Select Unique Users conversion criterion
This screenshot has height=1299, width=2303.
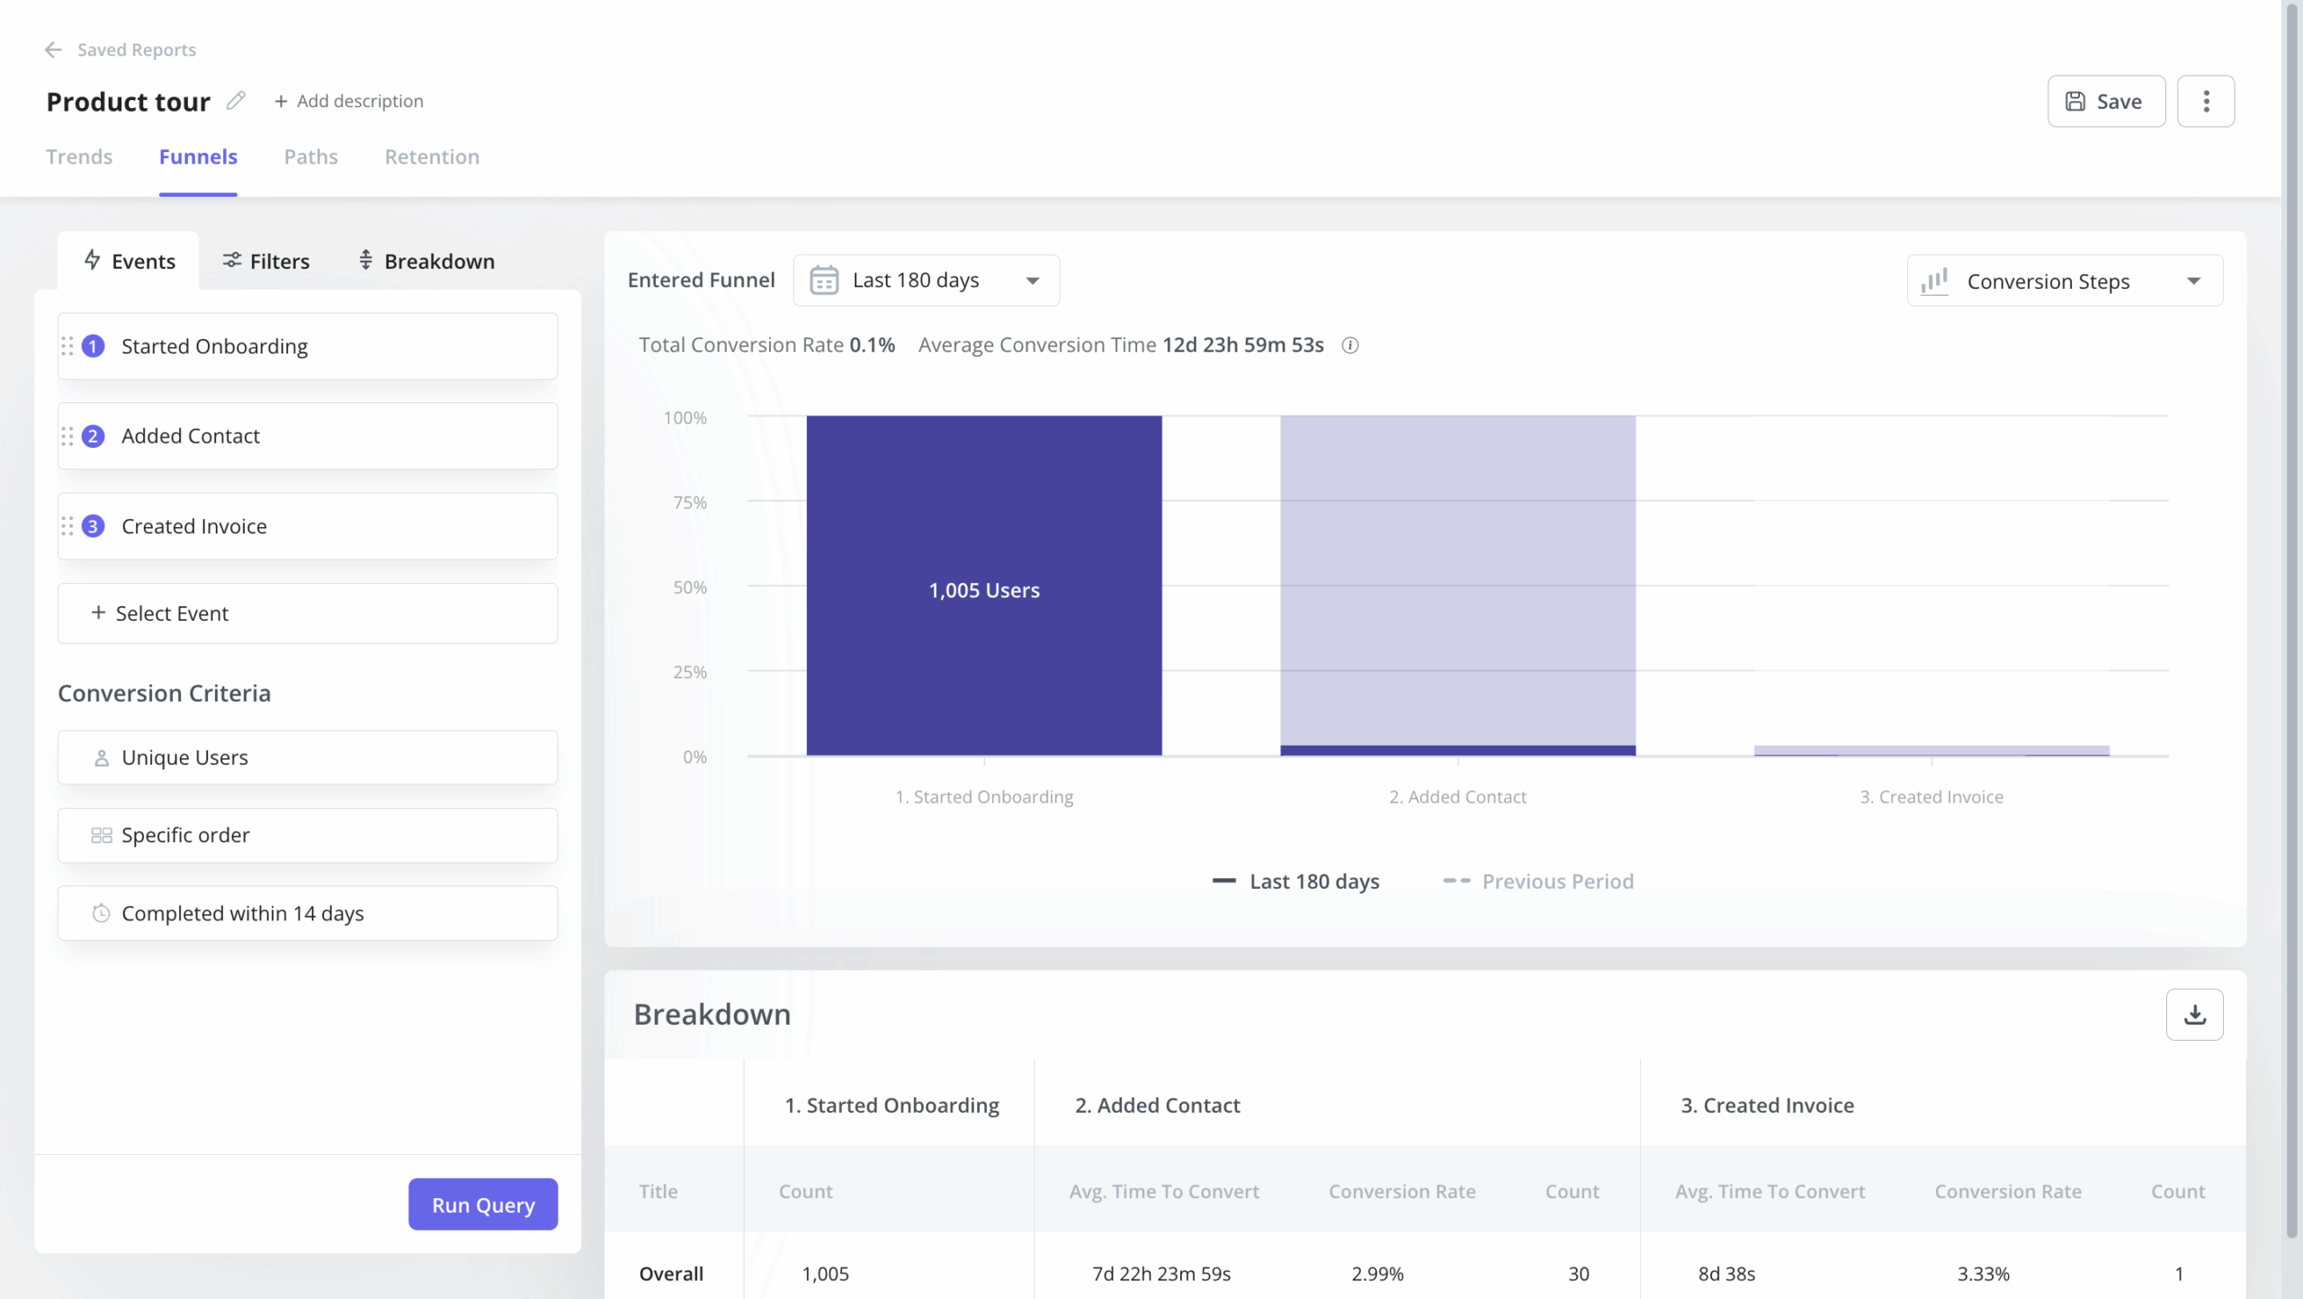[x=307, y=757]
